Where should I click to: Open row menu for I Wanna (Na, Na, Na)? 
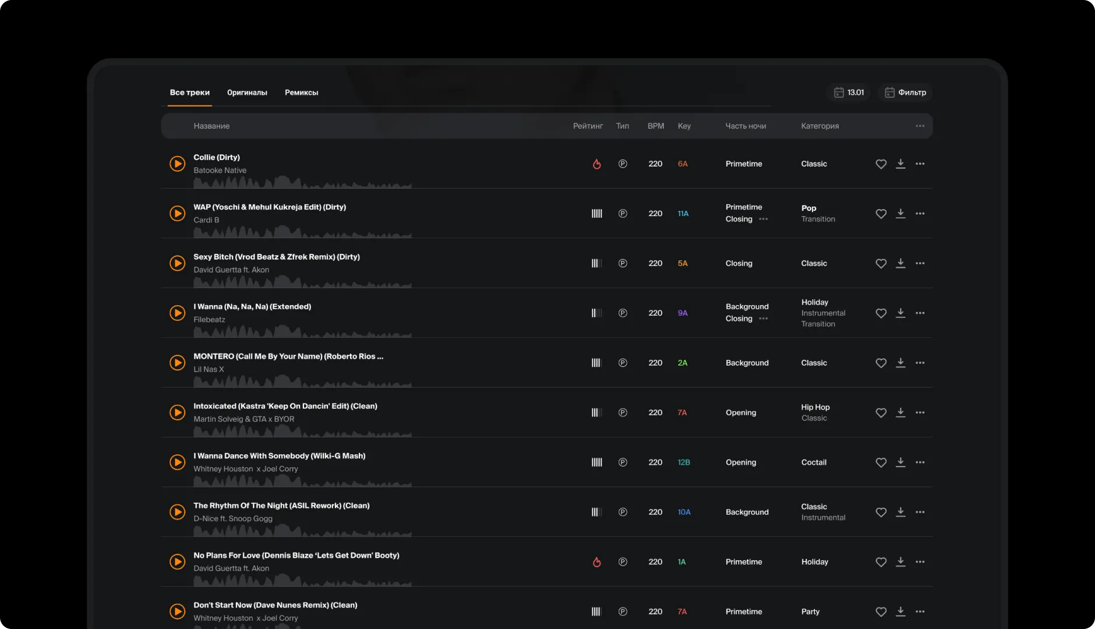[x=920, y=313]
